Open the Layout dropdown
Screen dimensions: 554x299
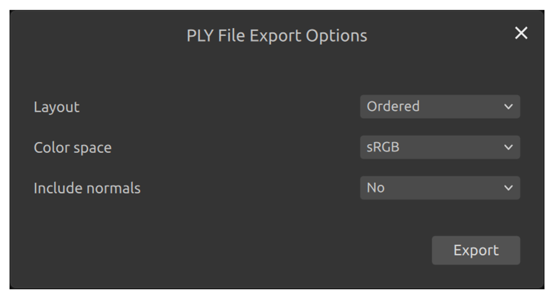point(440,107)
